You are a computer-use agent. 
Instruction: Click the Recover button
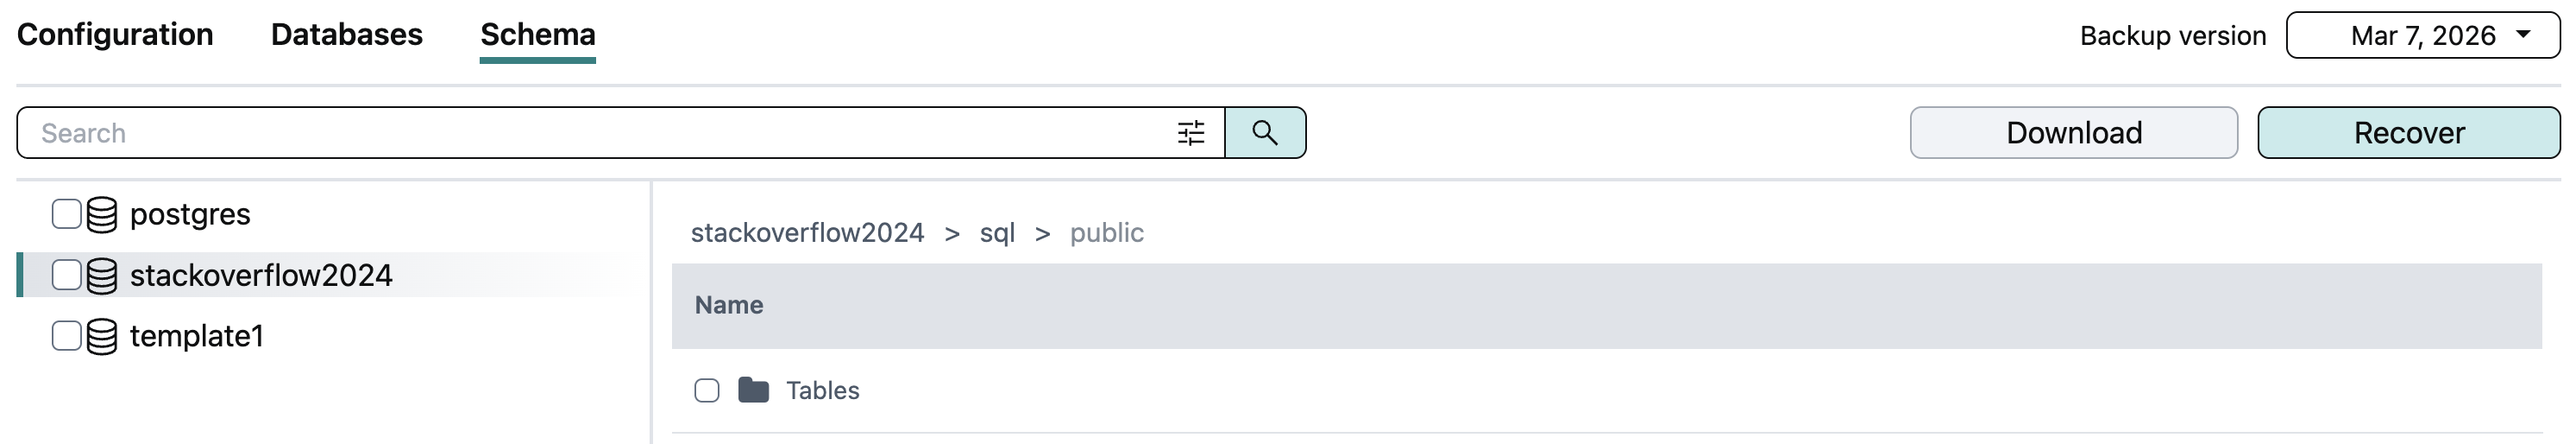pos(2408,133)
